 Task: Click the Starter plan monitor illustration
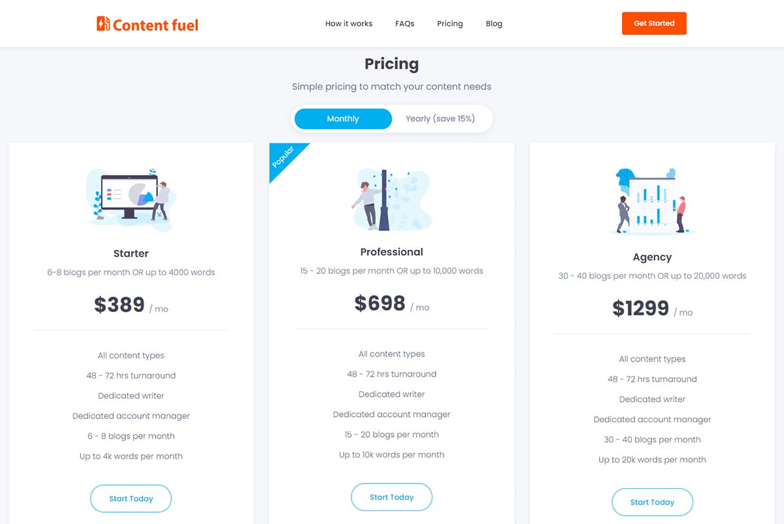coord(131,197)
